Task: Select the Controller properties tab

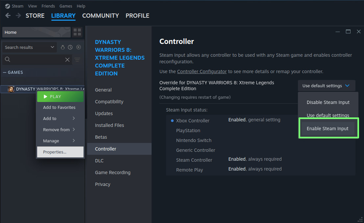Action: click(119, 149)
